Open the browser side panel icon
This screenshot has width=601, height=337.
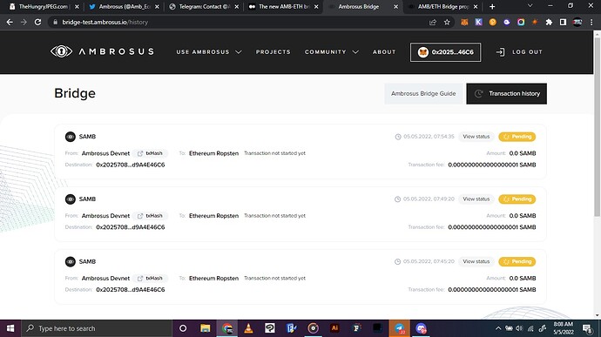(x=563, y=23)
